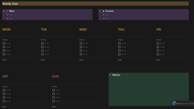The width and height of the screenshot is (194, 109).
Task: Click the sparkle AI icon near Request access
Action: pos(174,103)
